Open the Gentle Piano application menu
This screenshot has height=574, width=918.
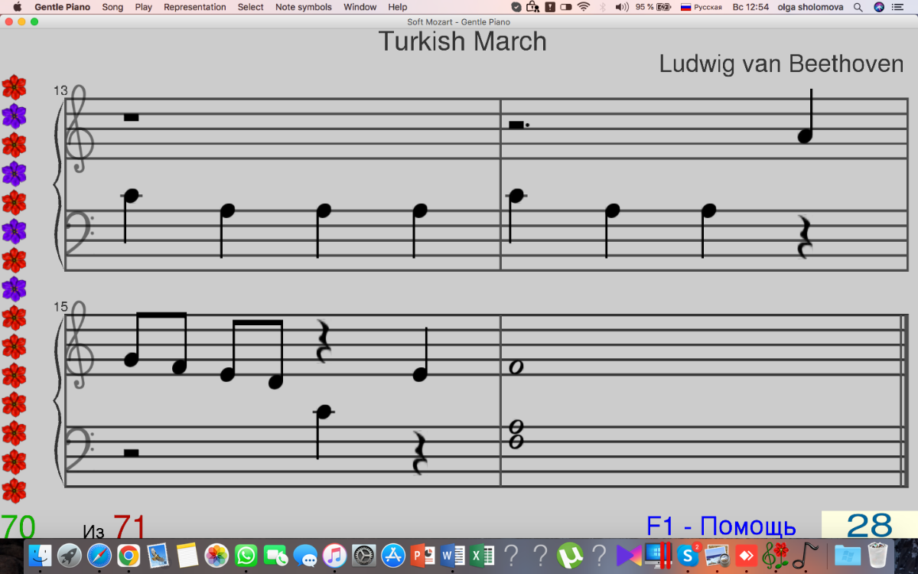point(62,7)
